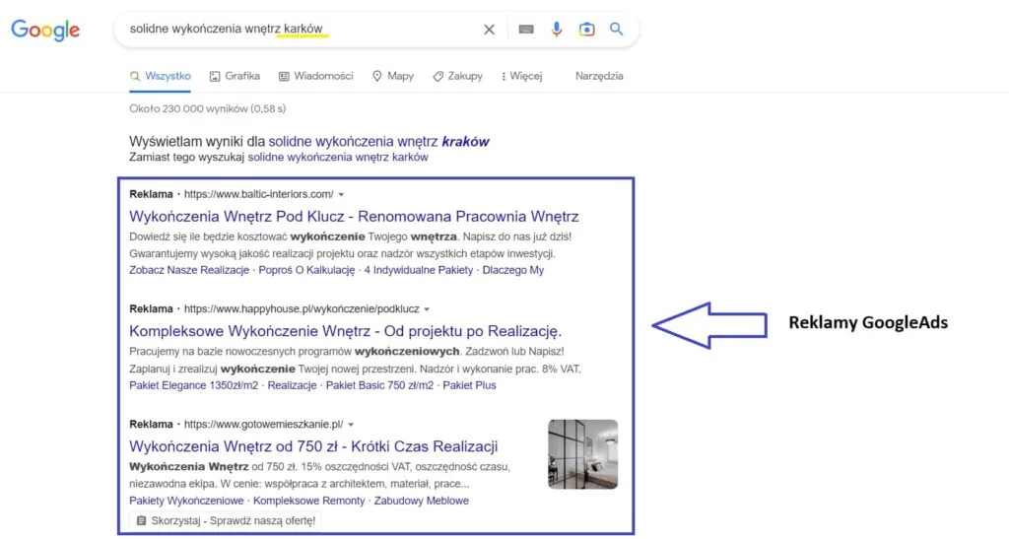Open Dlaczego My sitelink

coord(512,270)
